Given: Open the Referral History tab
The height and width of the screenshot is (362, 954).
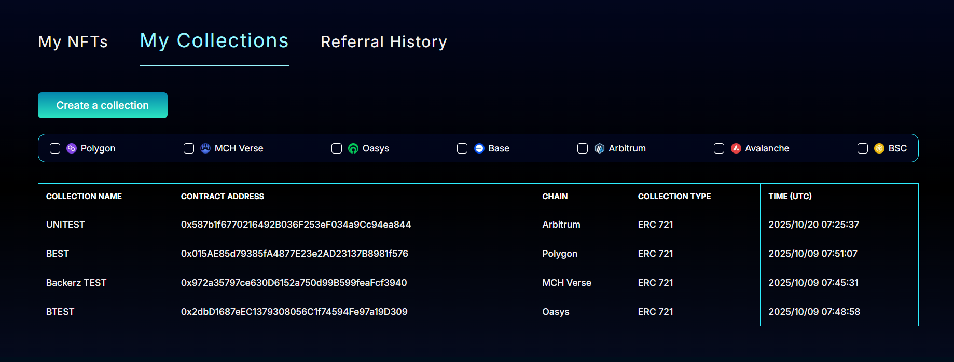Looking at the screenshot, I should point(384,41).
